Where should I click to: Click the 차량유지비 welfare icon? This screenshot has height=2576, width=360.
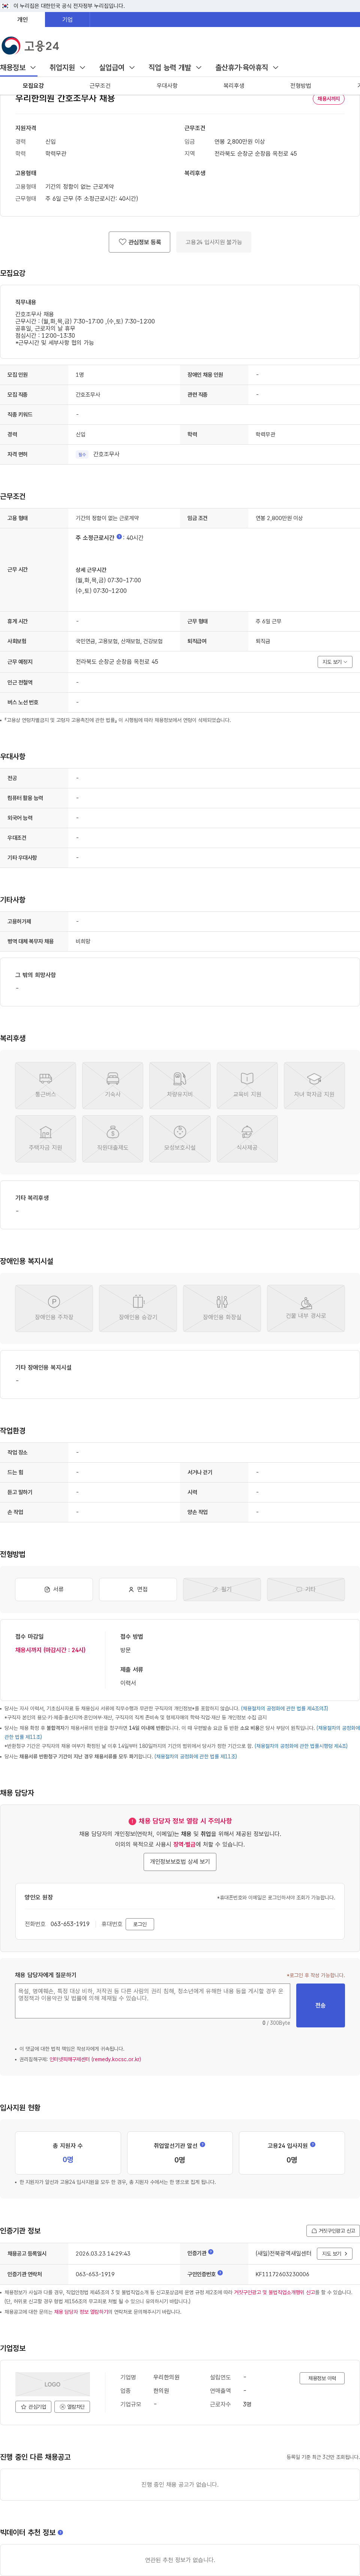click(x=180, y=1085)
